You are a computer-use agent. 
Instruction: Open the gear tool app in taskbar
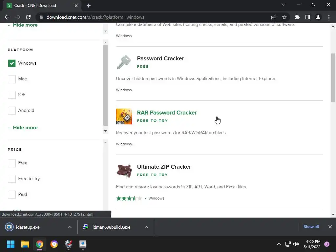click(x=69, y=244)
